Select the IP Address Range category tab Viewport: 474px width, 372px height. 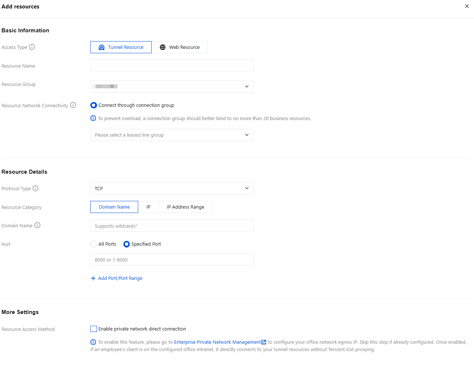(186, 207)
